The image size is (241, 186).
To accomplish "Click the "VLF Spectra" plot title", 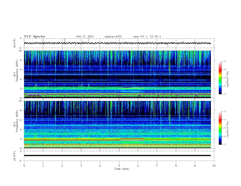I will click(34, 36).
